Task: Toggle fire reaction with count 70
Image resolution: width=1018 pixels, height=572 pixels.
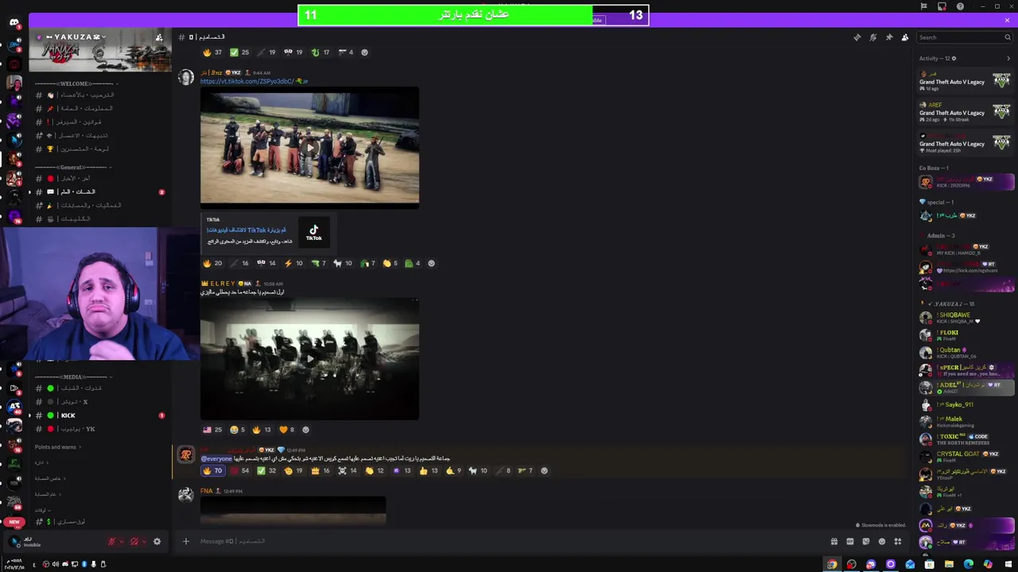Action: point(212,471)
